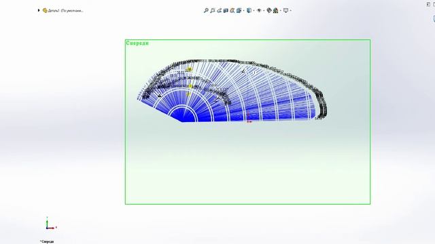435x244 pixels.
Task: Expand the Деталь1 flyout feature tree
Action: click(39, 11)
